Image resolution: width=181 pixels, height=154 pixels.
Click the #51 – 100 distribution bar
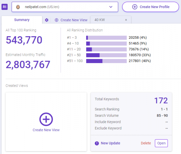(x=107, y=61)
